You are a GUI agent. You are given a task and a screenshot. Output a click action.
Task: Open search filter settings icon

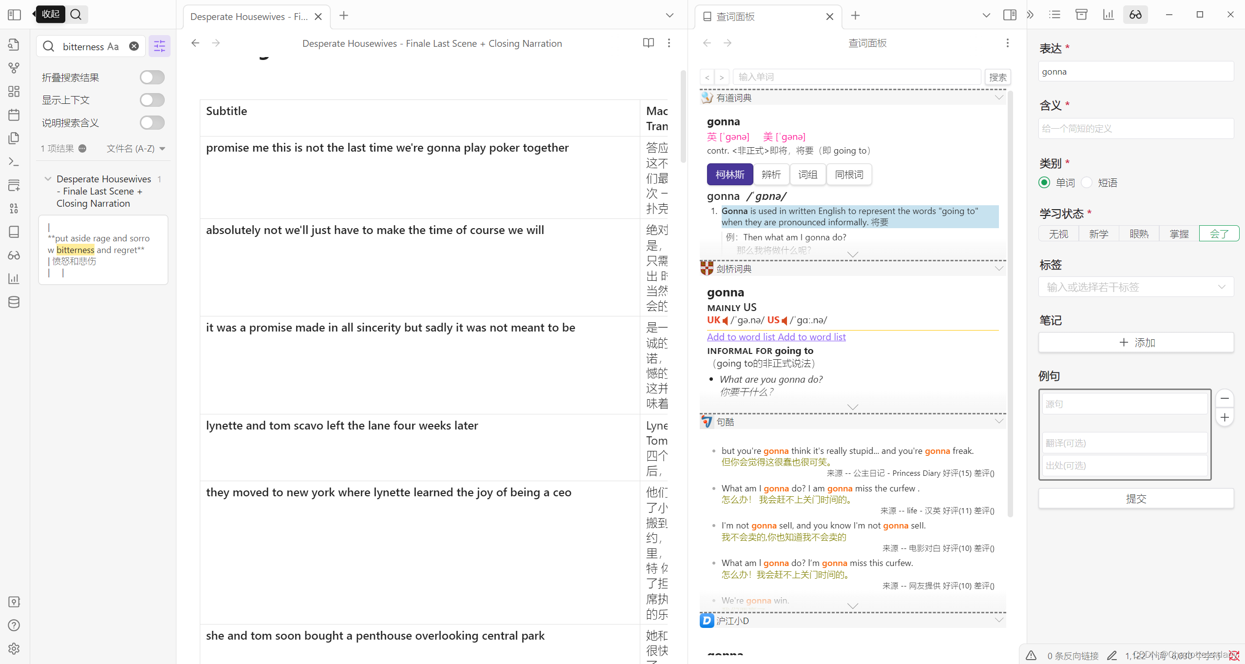click(159, 46)
